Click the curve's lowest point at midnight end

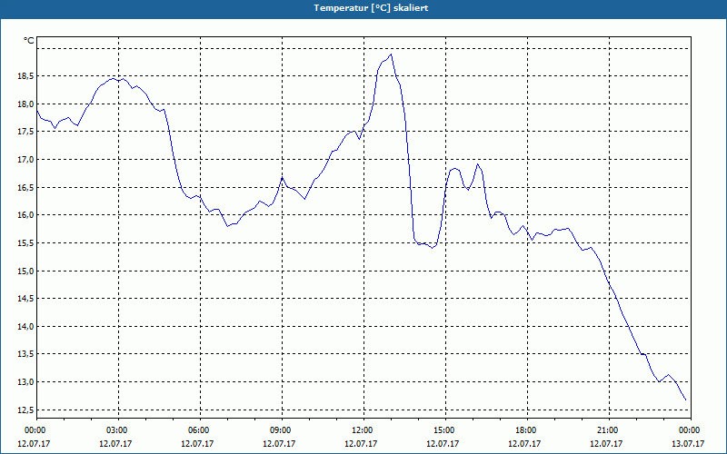point(685,400)
